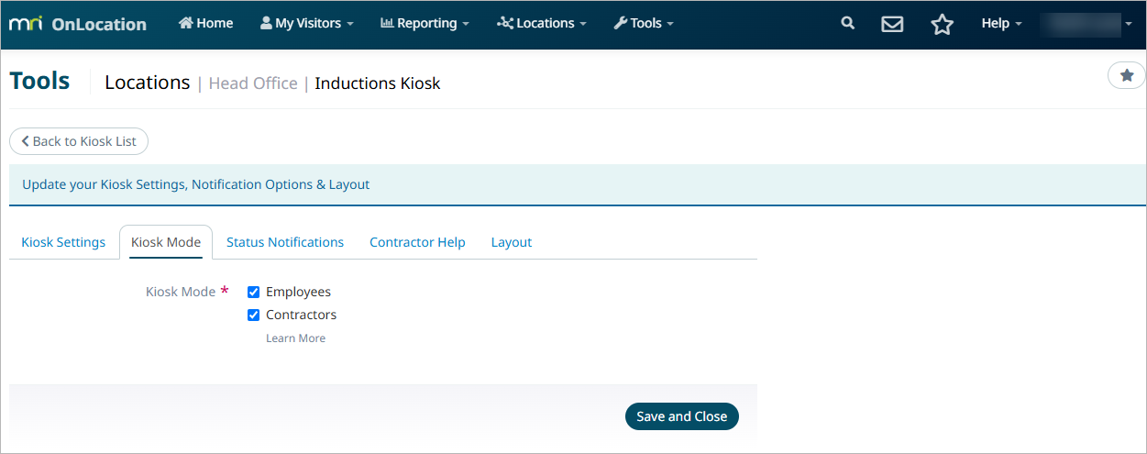This screenshot has width=1147, height=454.
Task: Toggle the Contractors checkbox
Action: click(254, 315)
